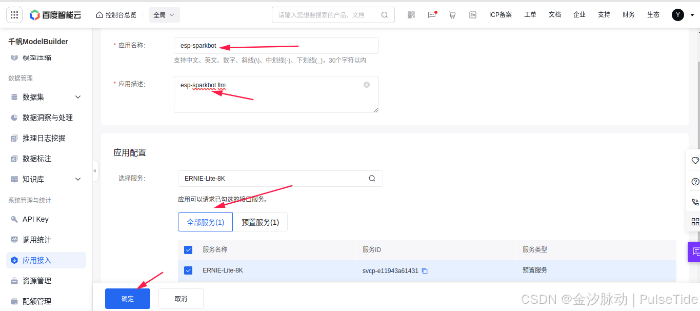Switch to 全部服务(1) tab

[206, 222]
